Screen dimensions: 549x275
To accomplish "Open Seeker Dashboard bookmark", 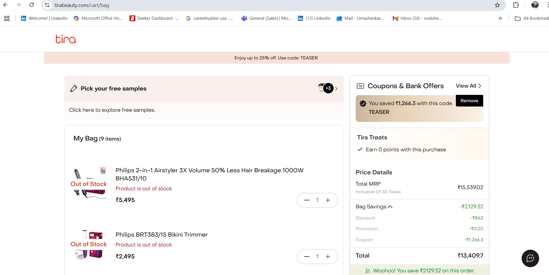I will coord(155,18).
